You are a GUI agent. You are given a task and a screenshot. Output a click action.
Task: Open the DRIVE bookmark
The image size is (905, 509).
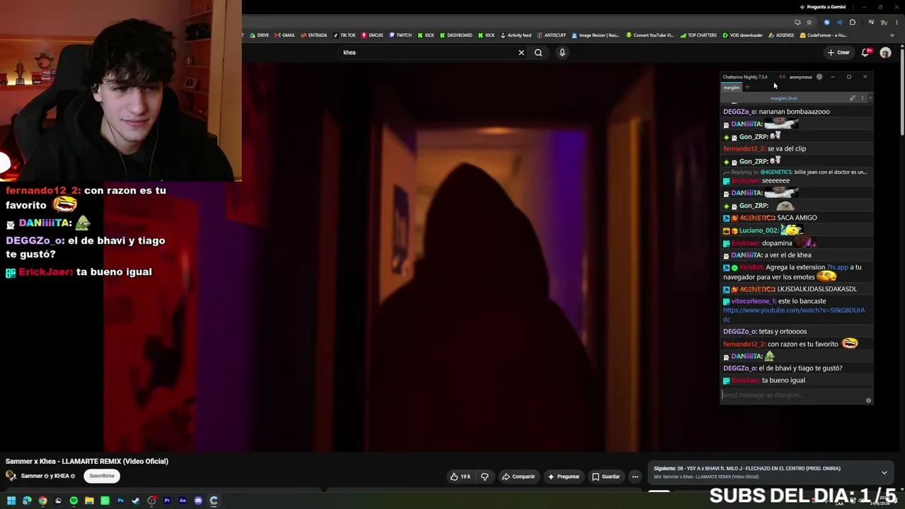259,35
